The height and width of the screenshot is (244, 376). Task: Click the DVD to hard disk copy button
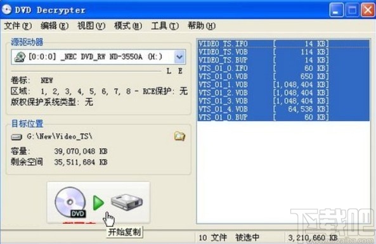pyautogui.click(x=98, y=203)
